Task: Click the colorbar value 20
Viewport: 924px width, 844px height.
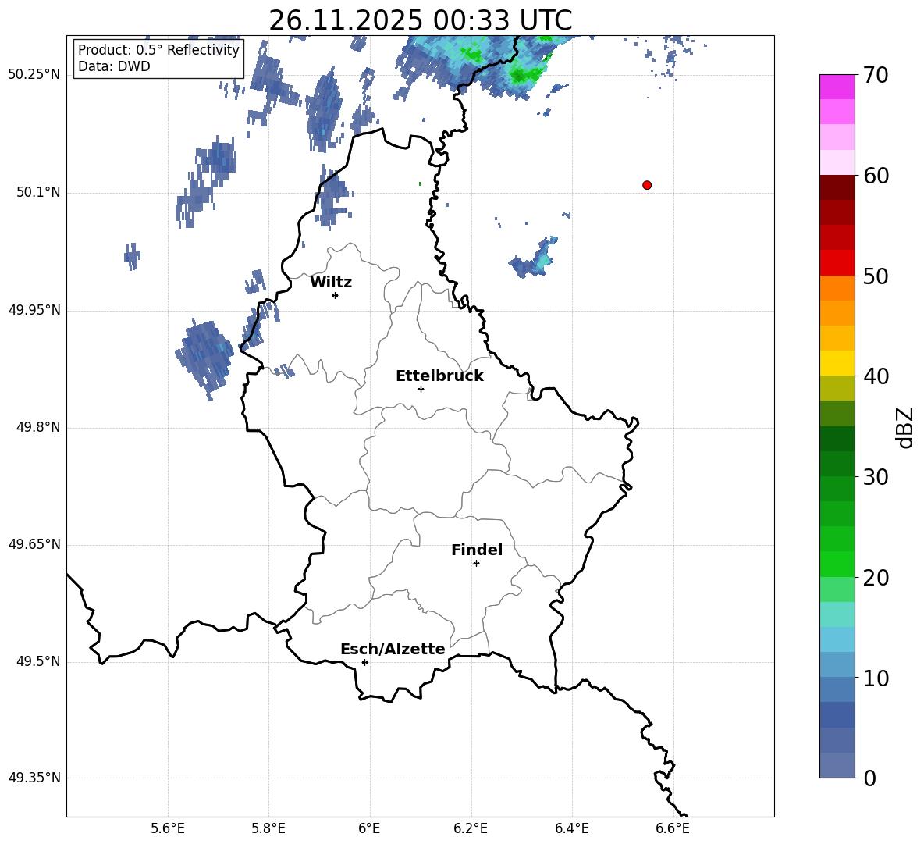Action: [x=876, y=578]
